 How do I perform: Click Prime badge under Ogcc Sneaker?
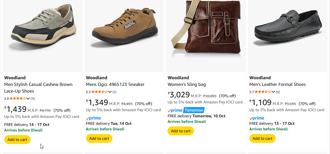click(93, 118)
